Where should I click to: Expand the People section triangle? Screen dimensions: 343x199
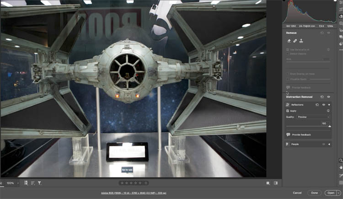[329, 144]
